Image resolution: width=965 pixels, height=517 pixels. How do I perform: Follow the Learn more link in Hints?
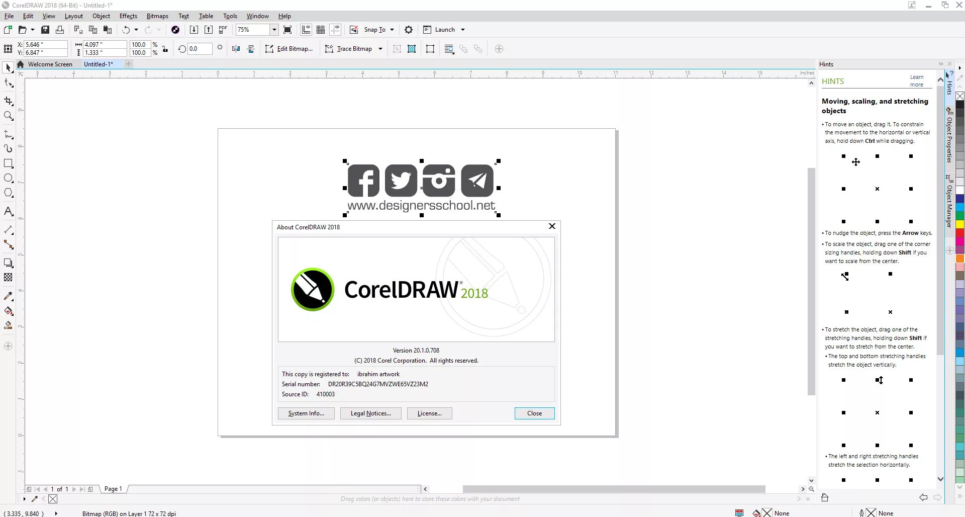tap(917, 81)
